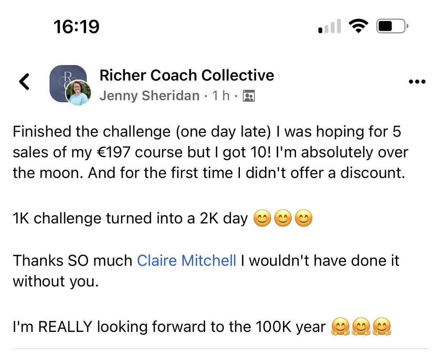Open the Richer Coach Collective group name
442x356 pixels.
[187, 75]
